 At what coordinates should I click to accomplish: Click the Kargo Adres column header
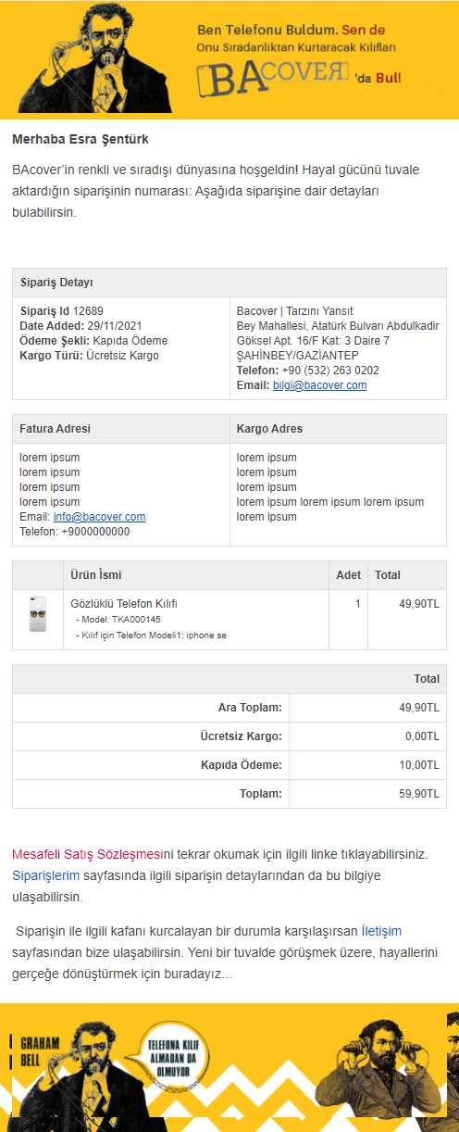(x=338, y=429)
